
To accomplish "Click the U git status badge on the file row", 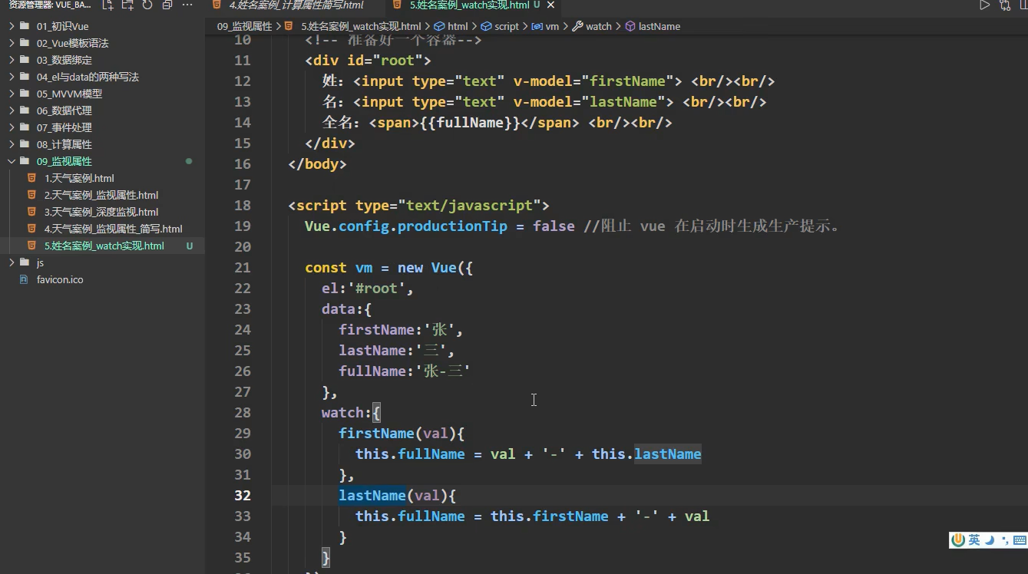I will tap(190, 246).
